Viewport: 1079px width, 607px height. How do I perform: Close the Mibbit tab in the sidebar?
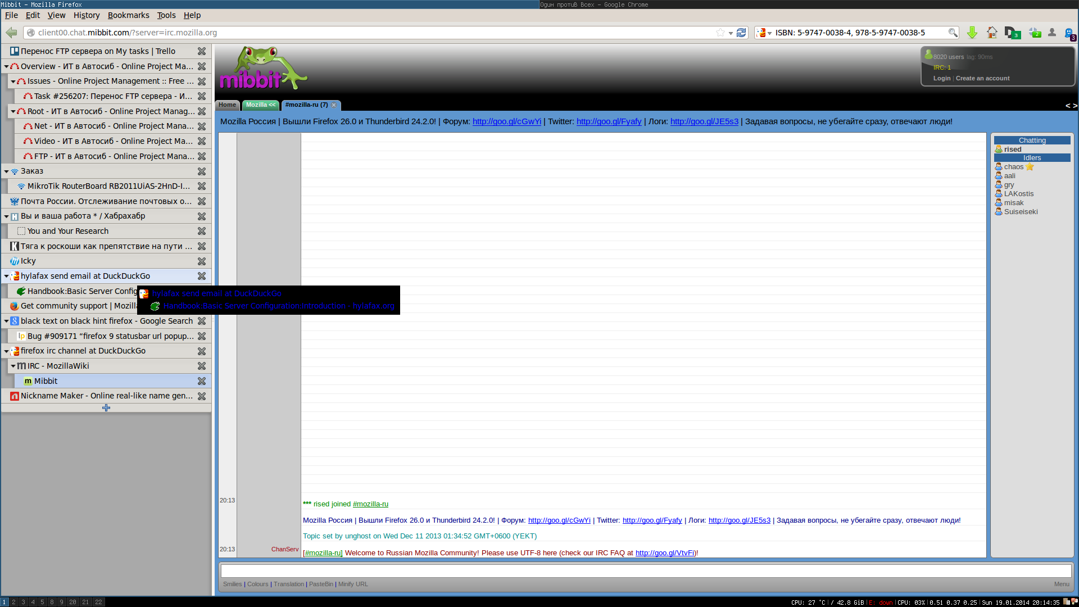point(202,381)
